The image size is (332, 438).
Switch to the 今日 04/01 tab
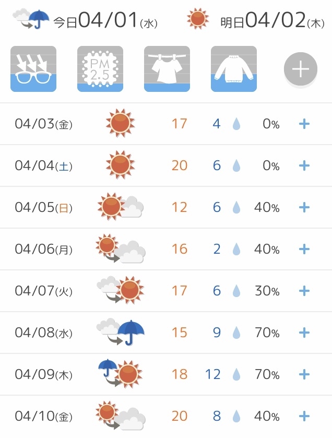[85, 19]
